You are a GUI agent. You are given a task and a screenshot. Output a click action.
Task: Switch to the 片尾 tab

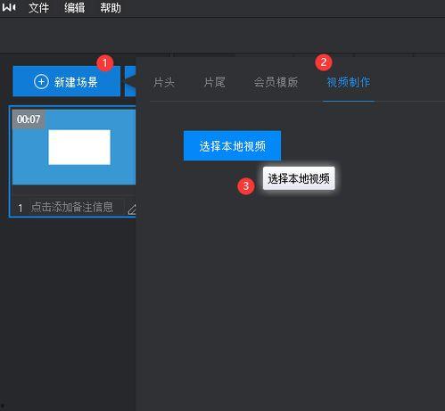point(214,82)
